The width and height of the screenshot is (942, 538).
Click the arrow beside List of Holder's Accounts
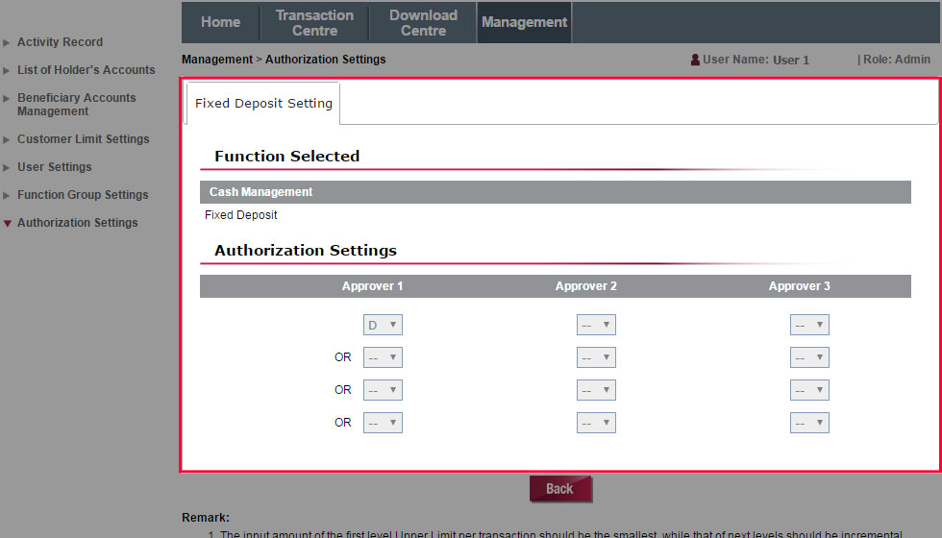tap(7, 70)
